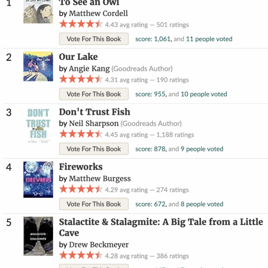Vote for the Our Lake book

[x=94, y=94]
